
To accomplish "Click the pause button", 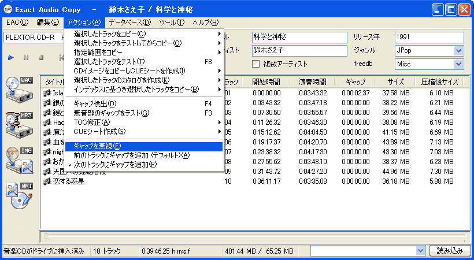I will [x=26, y=57].
